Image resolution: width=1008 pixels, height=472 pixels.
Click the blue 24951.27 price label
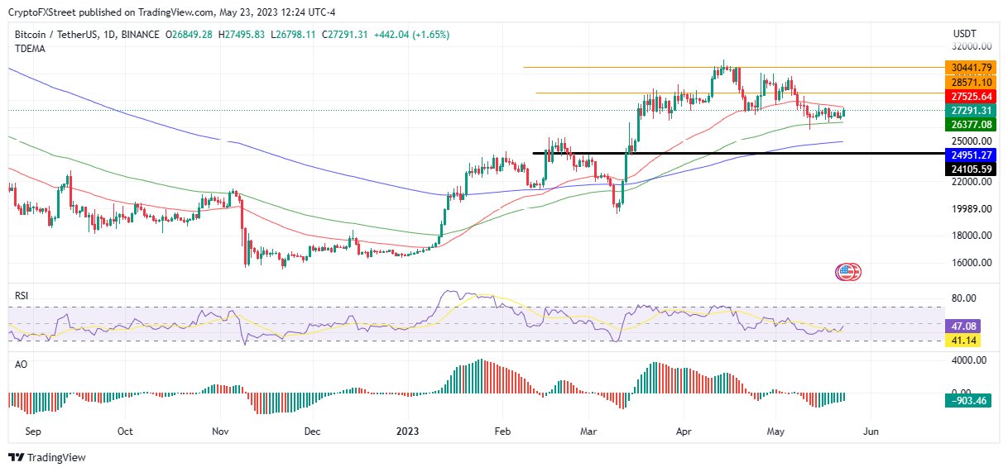tap(970, 155)
